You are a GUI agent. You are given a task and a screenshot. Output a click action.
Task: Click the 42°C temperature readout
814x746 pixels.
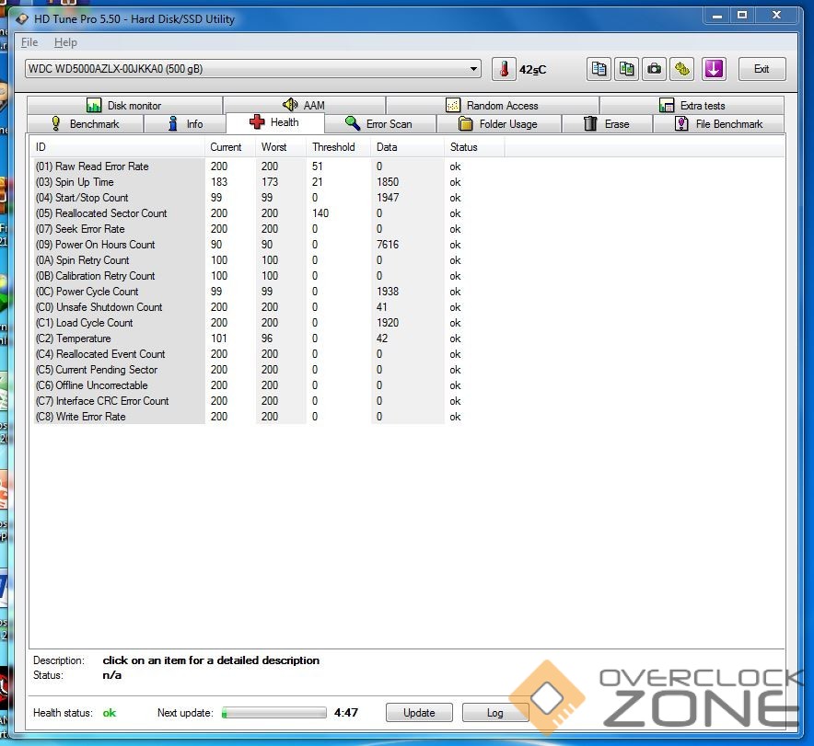click(532, 70)
